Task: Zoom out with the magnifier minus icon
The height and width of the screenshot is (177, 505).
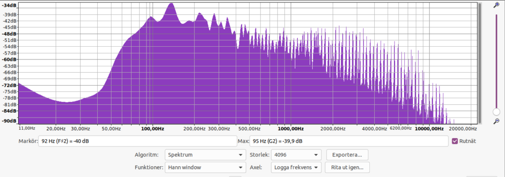Action: pyautogui.click(x=496, y=121)
